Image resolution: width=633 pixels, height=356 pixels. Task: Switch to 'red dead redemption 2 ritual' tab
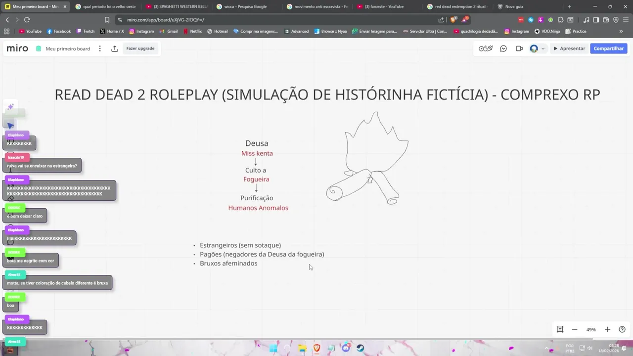point(458,6)
